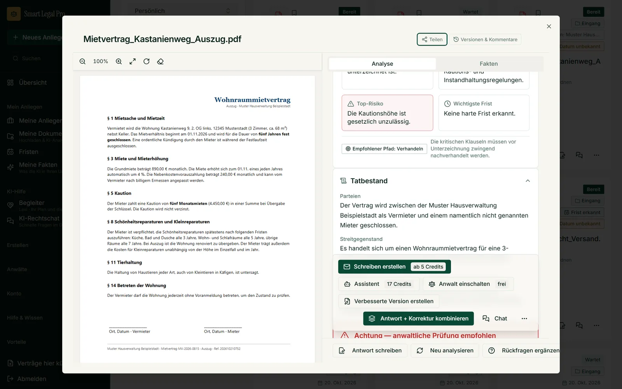The height and width of the screenshot is (389, 622).
Task: Open the Assistent for 17 Credits
Action: pyautogui.click(x=378, y=284)
